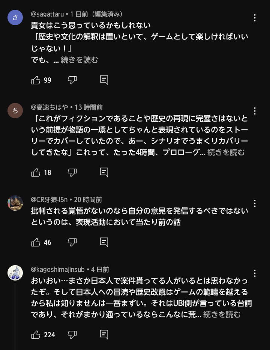This screenshot has width=270, height=350.
Task: Like the comment by @CR牙狼-l5n
Action: (x=36, y=243)
